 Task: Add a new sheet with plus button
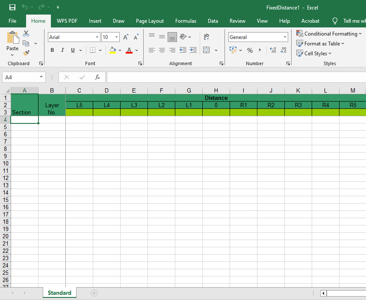pos(94,293)
